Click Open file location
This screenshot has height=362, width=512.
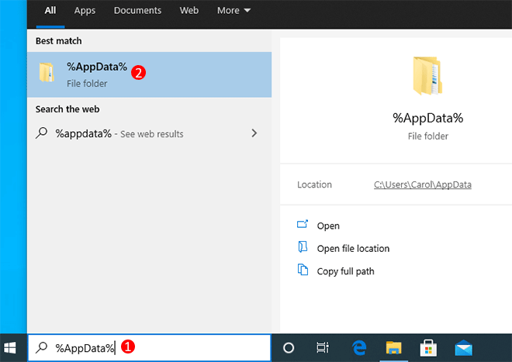(x=353, y=249)
